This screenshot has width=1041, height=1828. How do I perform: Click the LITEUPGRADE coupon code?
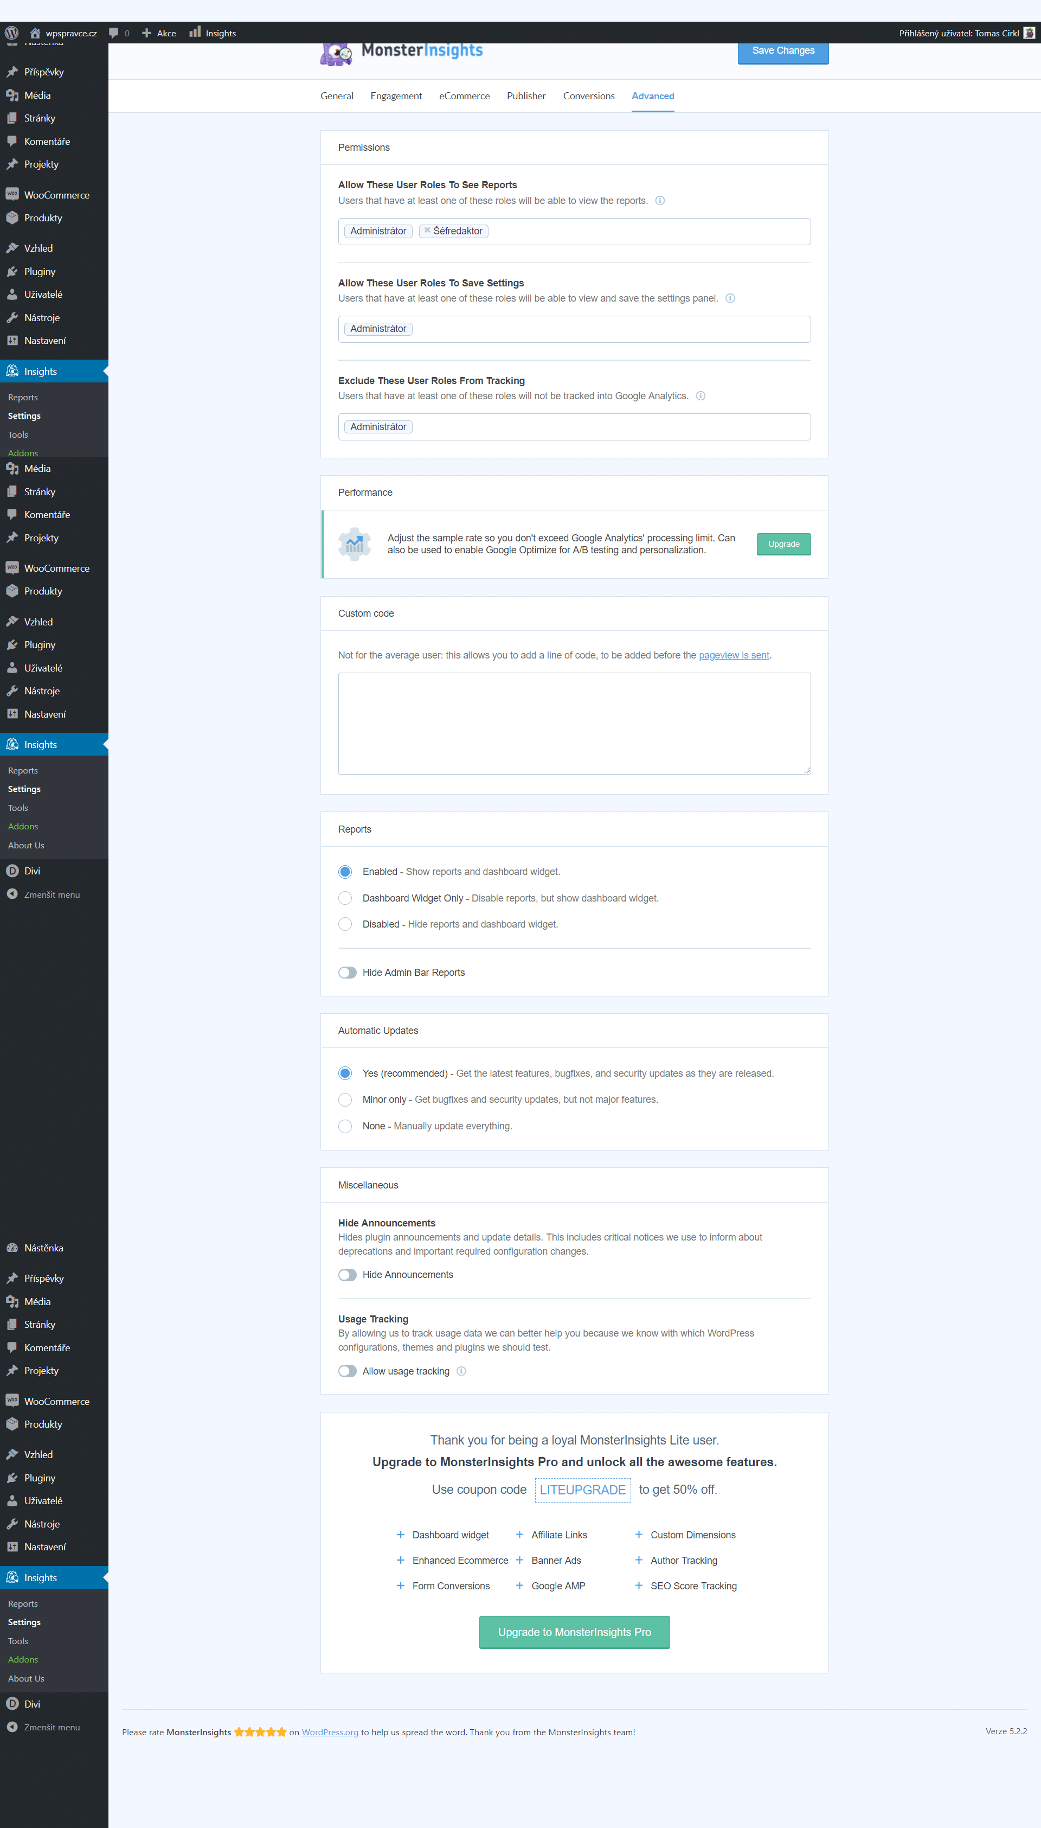click(x=583, y=1490)
